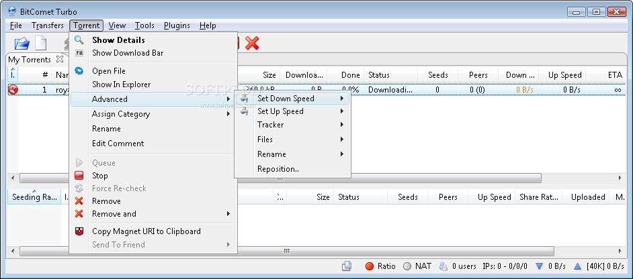Switch to My Torrents tab
Viewport: 633px width, 279px height.
point(30,59)
